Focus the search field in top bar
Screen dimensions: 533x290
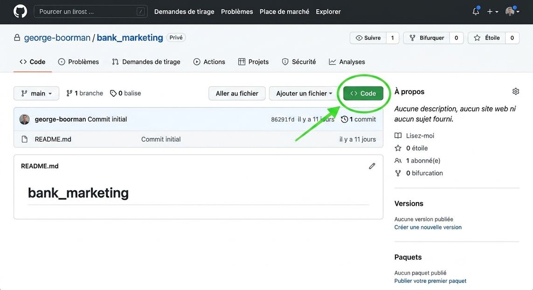click(x=90, y=12)
